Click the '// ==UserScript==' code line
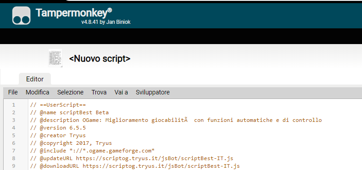Image resolution: width=362 pixels, height=170 pixels. pos(58,105)
